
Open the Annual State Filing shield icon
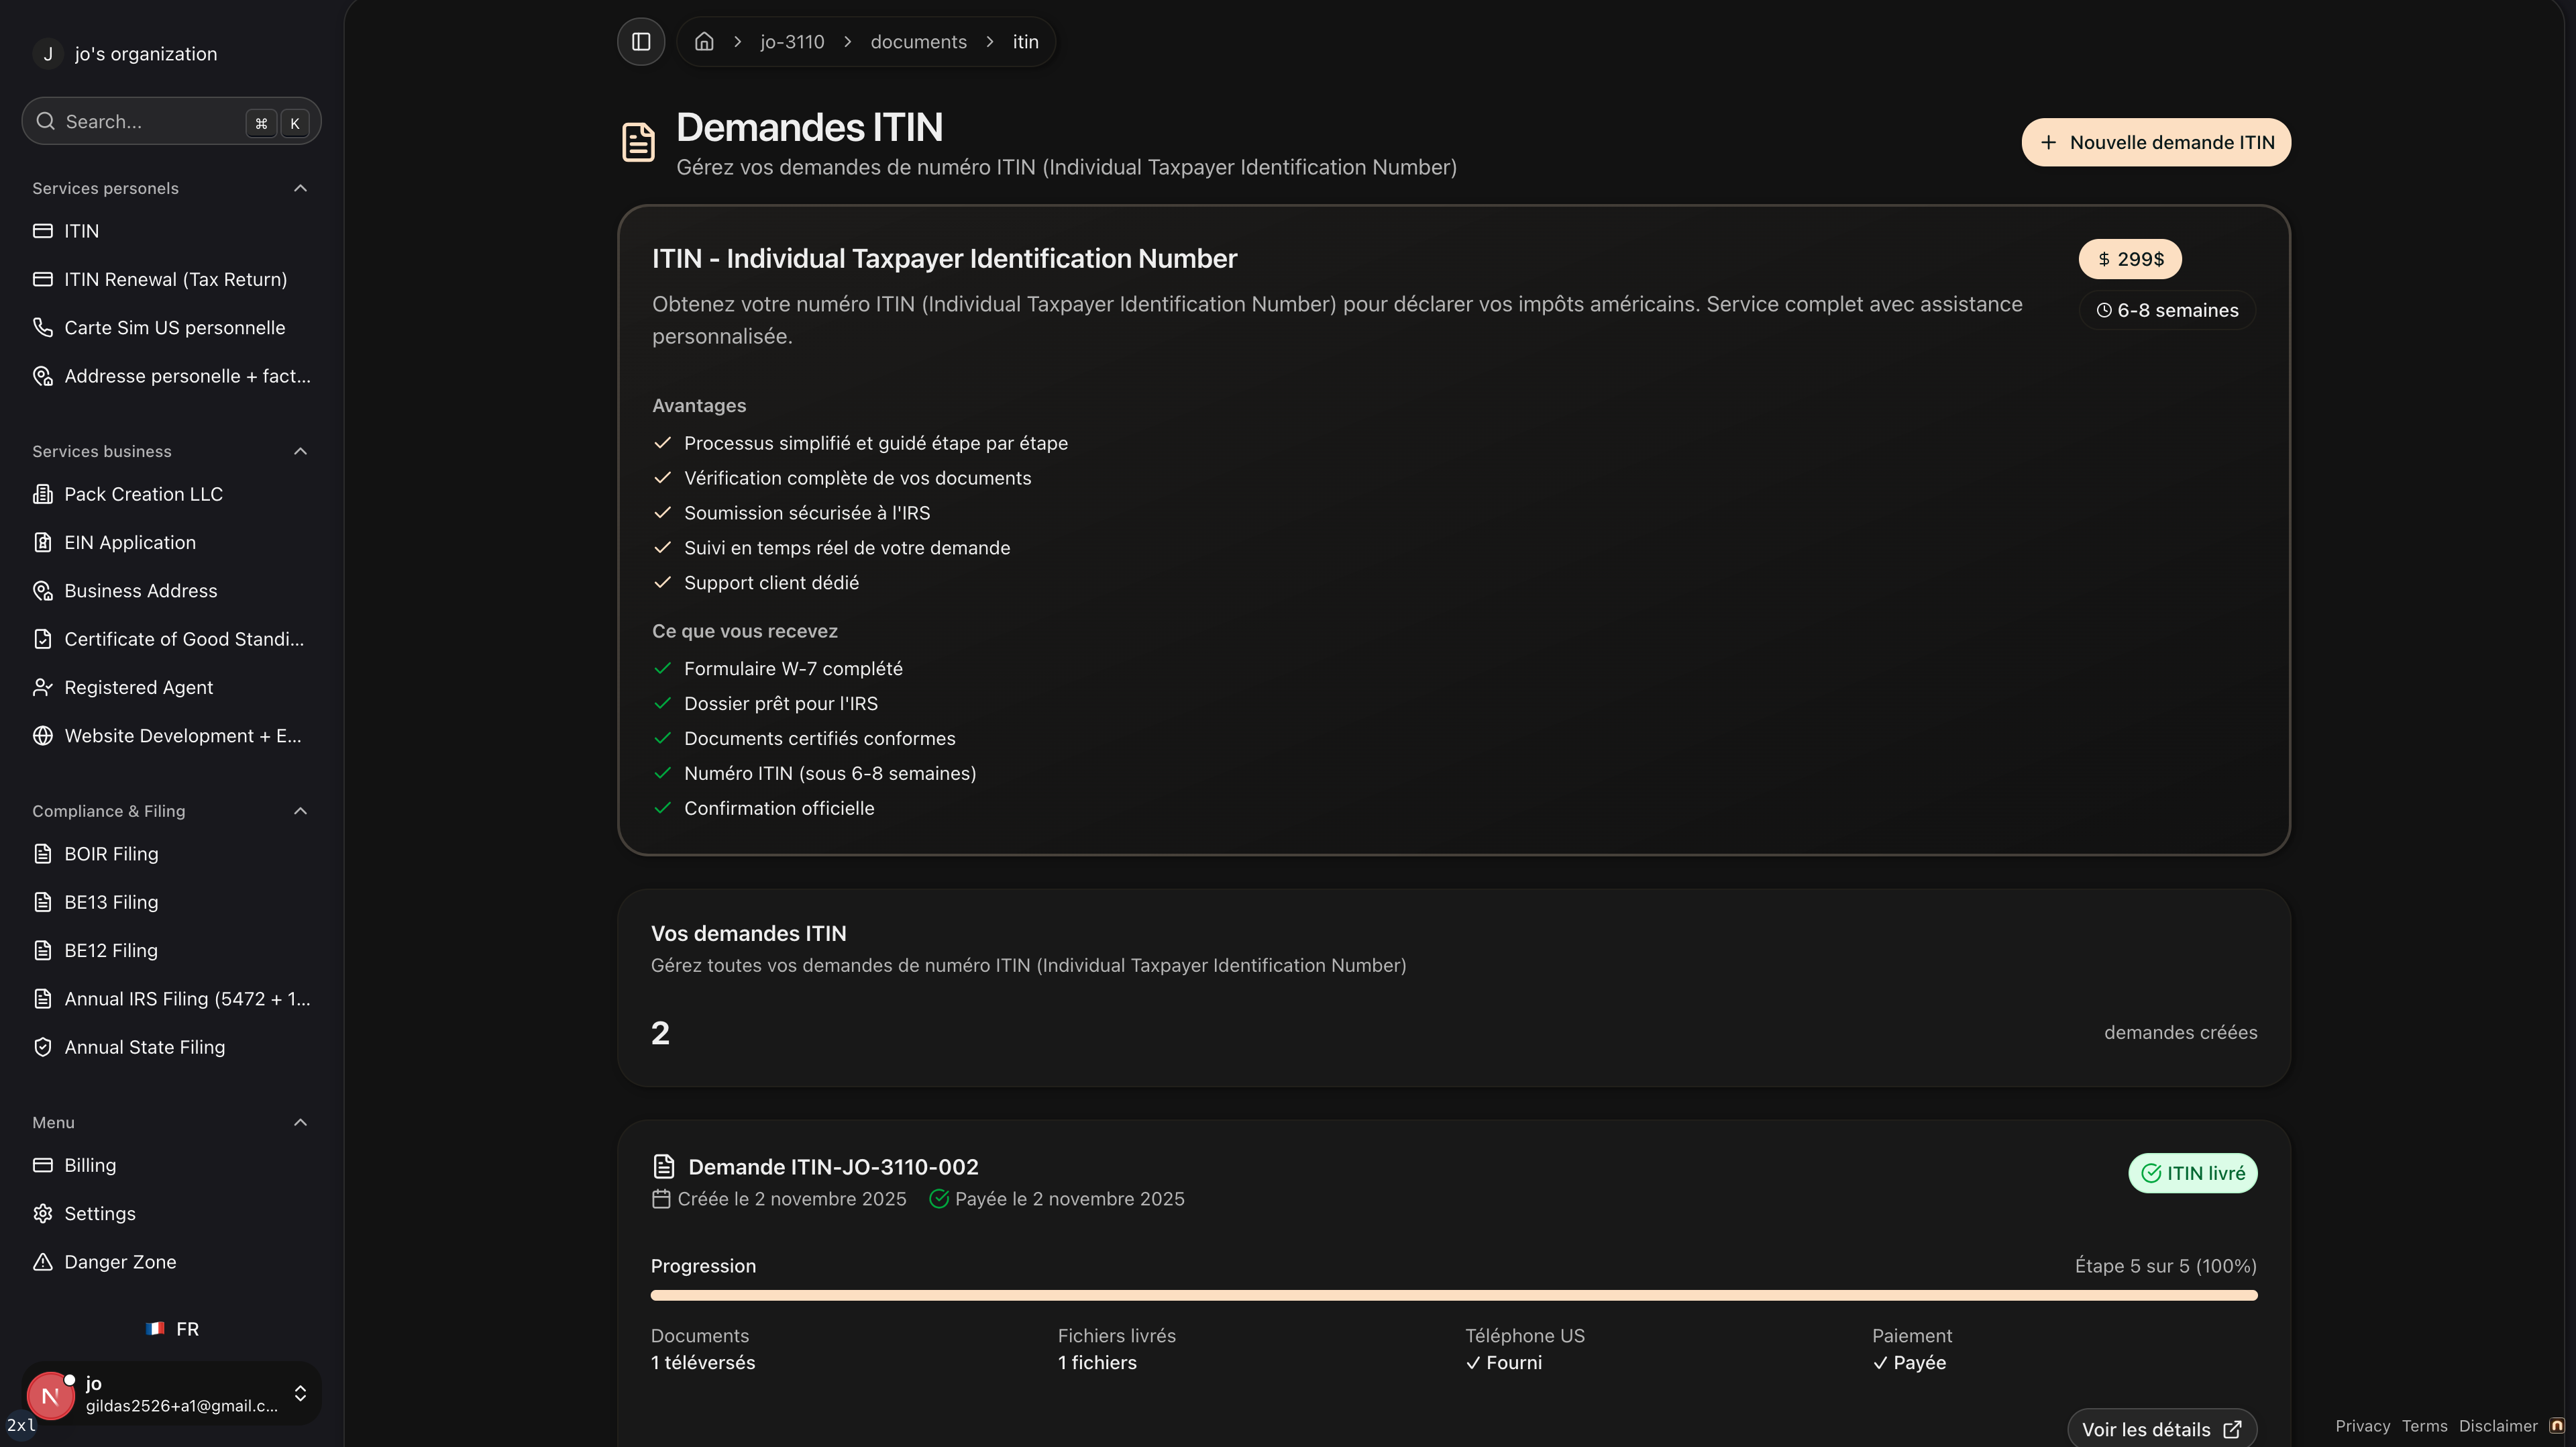coord(44,1047)
